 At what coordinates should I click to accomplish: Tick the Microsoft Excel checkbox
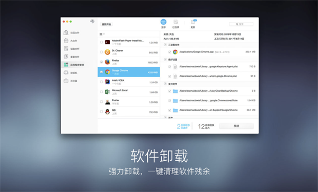(101, 92)
